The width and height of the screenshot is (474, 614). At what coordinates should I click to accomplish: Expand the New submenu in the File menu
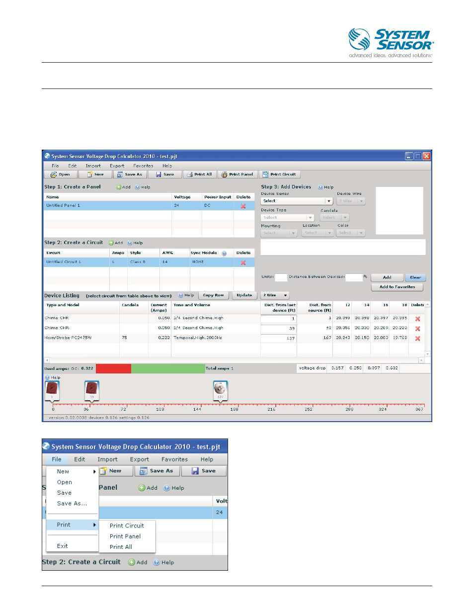click(x=72, y=471)
